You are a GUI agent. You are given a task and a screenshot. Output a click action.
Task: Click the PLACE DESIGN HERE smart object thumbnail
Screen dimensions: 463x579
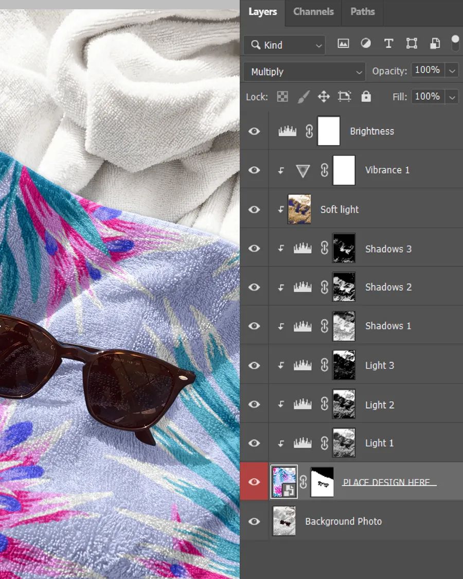284,482
